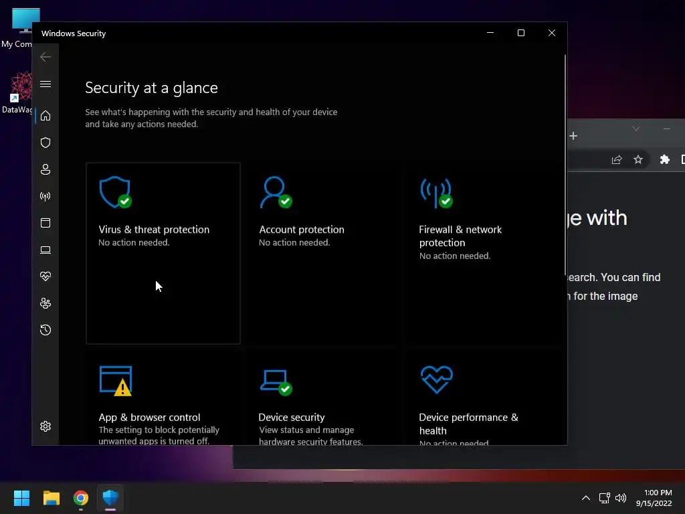685x514 pixels.
Task: Bookmark page with star icon in browser
Action: (638, 159)
